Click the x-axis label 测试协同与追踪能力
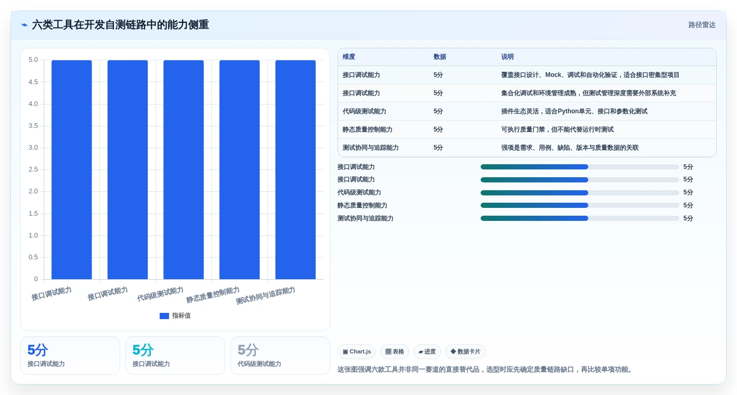 (x=266, y=296)
